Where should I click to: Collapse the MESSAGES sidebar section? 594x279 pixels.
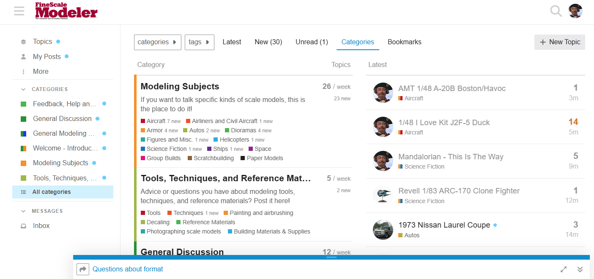[x=23, y=211]
